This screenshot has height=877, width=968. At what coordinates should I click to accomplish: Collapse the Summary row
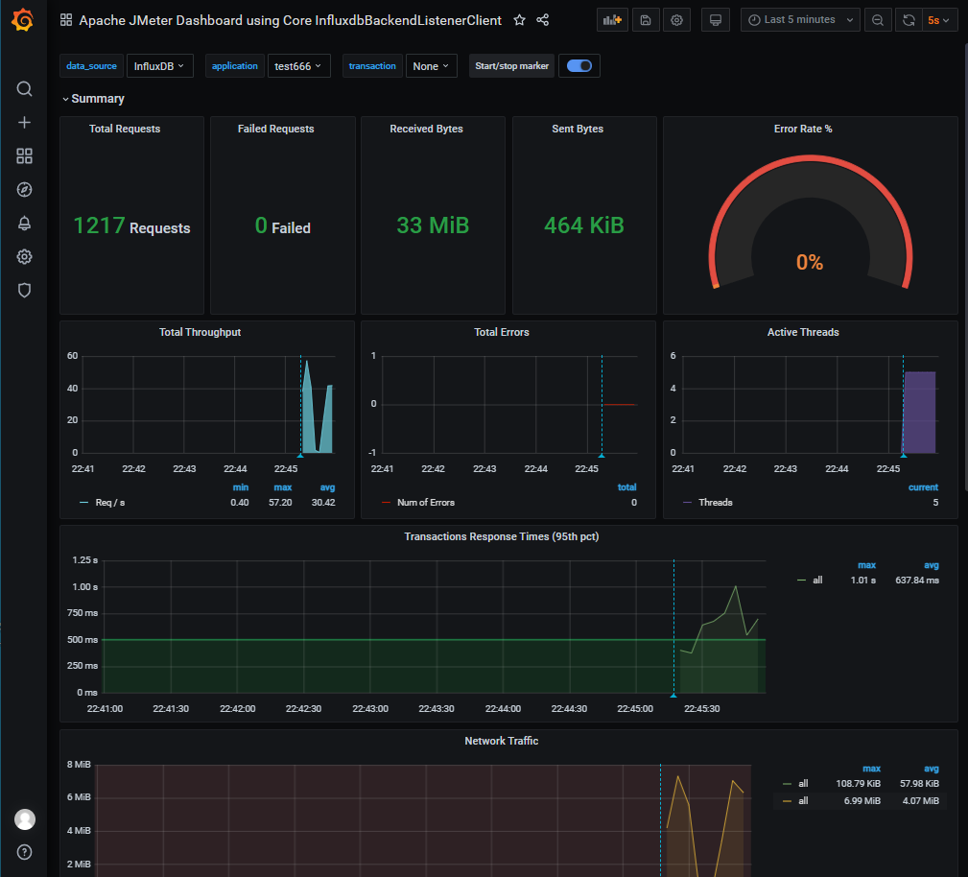[x=93, y=99]
